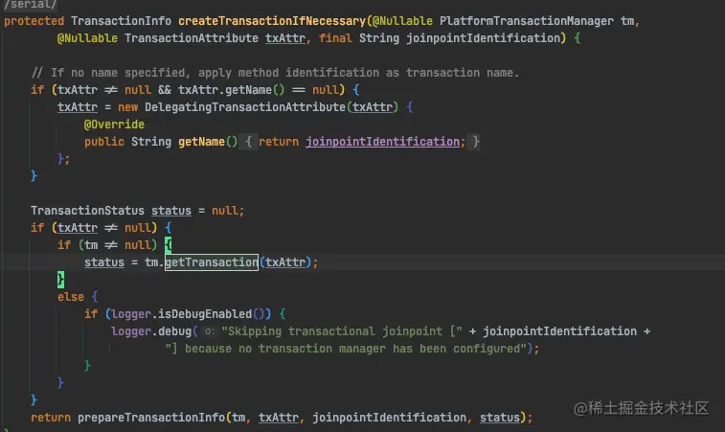The height and width of the screenshot is (432, 725).
Task: Click @Nullable before PlatformTransactionManager
Action: click(x=402, y=21)
